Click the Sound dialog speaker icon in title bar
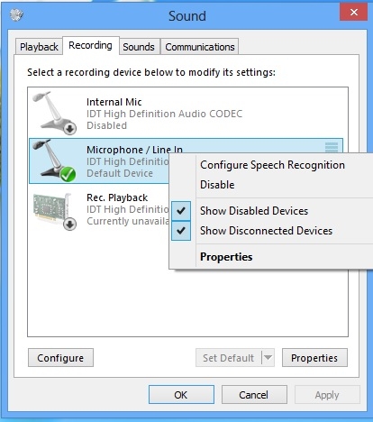Image resolution: width=373 pixels, height=422 pixels. point(16,14)
